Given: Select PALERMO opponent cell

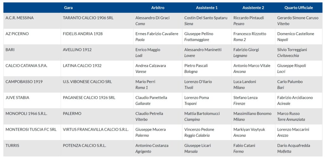Looking at the screenshot, I should [x=72, y=113].
